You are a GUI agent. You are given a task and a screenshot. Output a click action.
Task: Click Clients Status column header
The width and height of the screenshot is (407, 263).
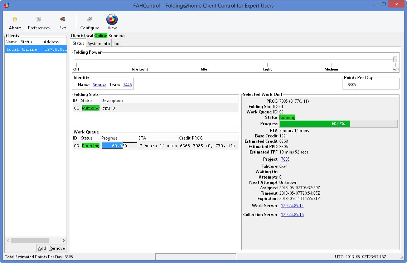[x=26, y=42]
